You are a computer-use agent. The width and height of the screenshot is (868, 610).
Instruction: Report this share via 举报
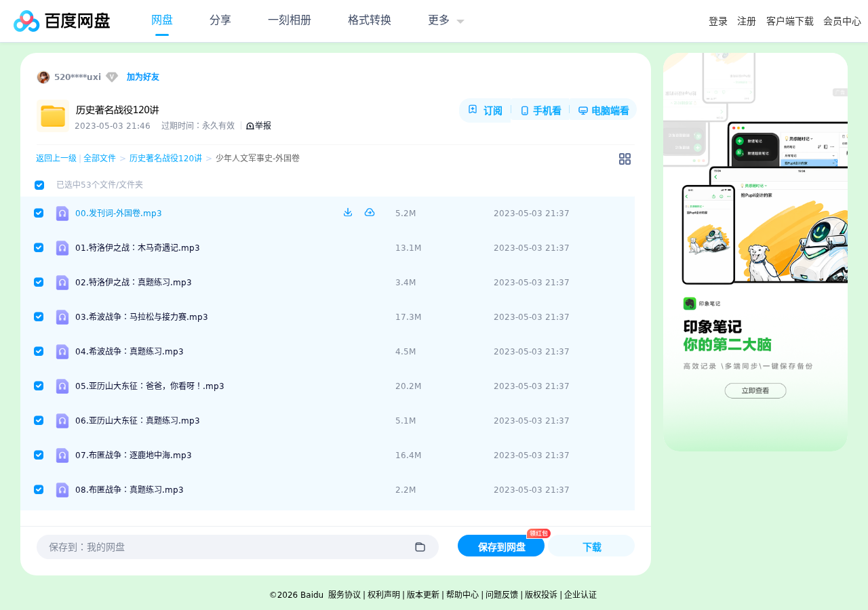258,125
